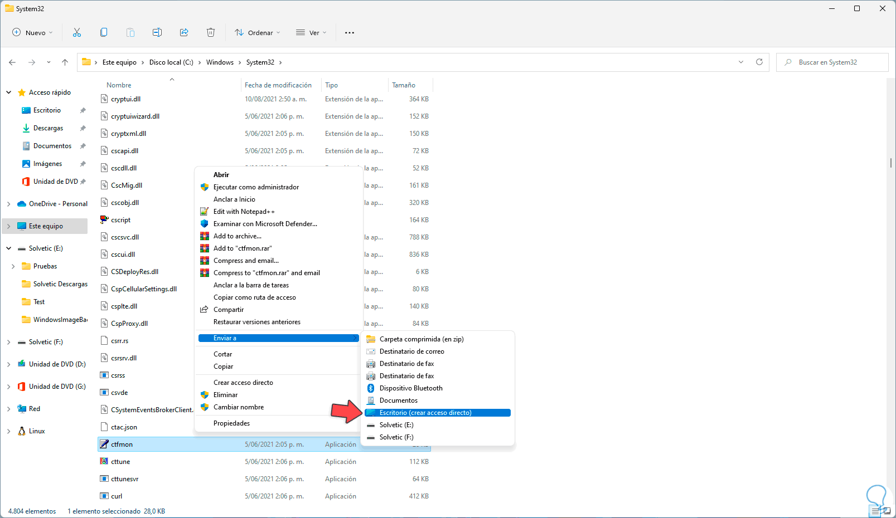This screenshot has height=518, width=896.
Task: Refresh the System32 folder view
Action: tap(759, 62)
